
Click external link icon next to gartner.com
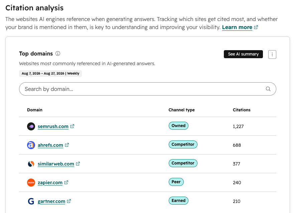pyautogui.click(x=69, y=201)
